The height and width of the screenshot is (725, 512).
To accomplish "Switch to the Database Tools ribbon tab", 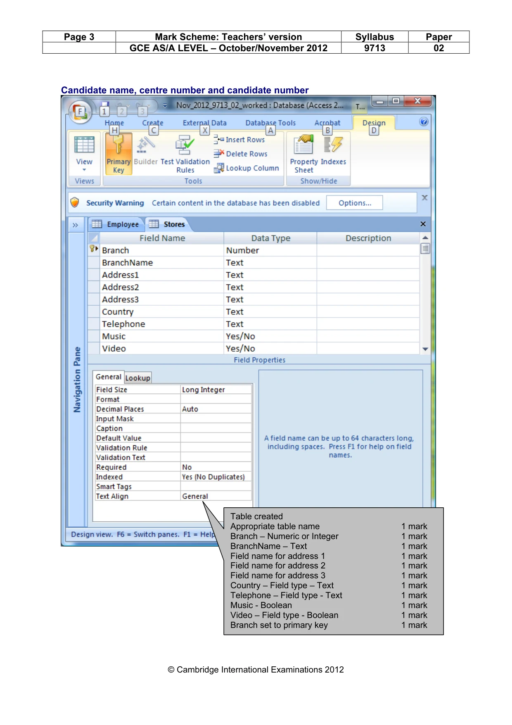I will (x=270, y=123).
